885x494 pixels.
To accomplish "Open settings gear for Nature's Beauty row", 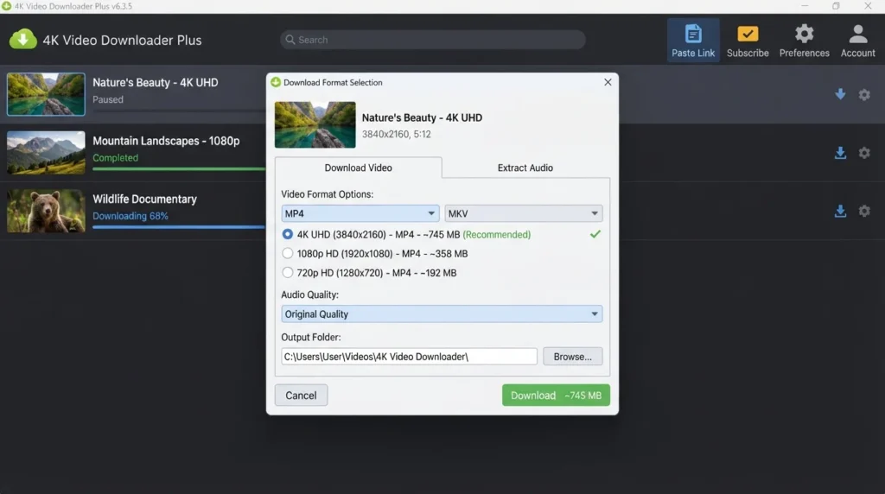I will (x=864, y=94).
